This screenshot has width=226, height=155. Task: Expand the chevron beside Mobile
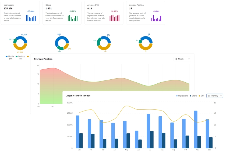point(189,59)
